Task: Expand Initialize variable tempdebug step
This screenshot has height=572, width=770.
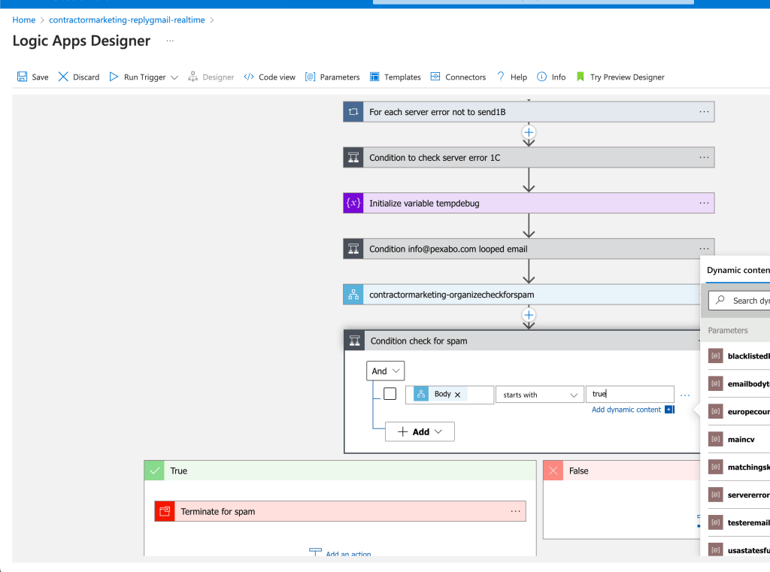Action: click(529, 203)
